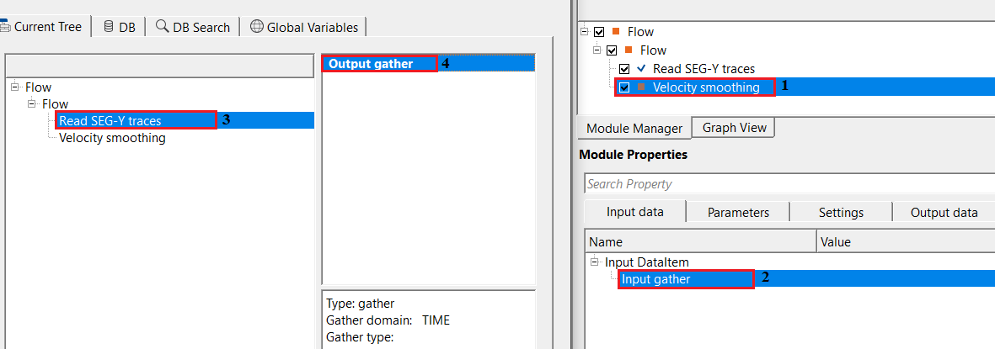Image resolution: width=995 pixels, height=349 pixels.
Task: Collapse the Input DataItem group
Action: click(595, 262)
